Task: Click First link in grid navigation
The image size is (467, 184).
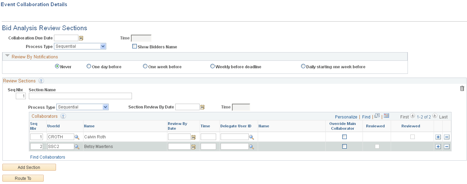Action: [405, 117]
